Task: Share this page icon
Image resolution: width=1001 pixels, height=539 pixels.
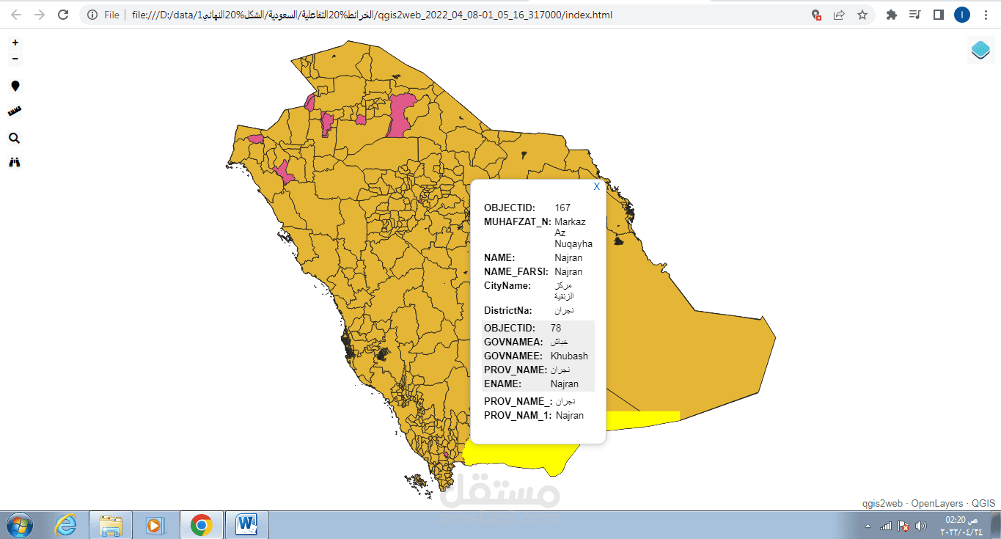Action: point(839,15)
